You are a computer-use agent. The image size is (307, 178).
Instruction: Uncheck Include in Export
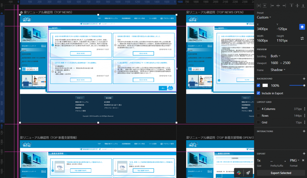coord(259,93)
